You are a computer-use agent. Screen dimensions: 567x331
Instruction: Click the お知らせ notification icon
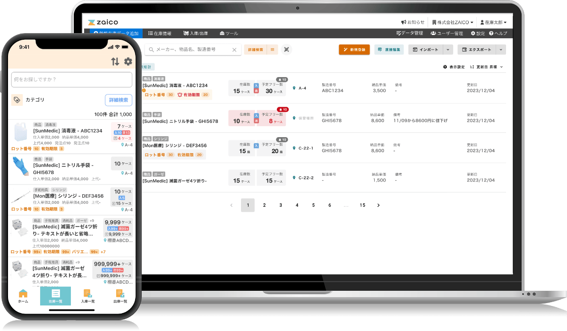pyautogui.click(x=404, y=21)
